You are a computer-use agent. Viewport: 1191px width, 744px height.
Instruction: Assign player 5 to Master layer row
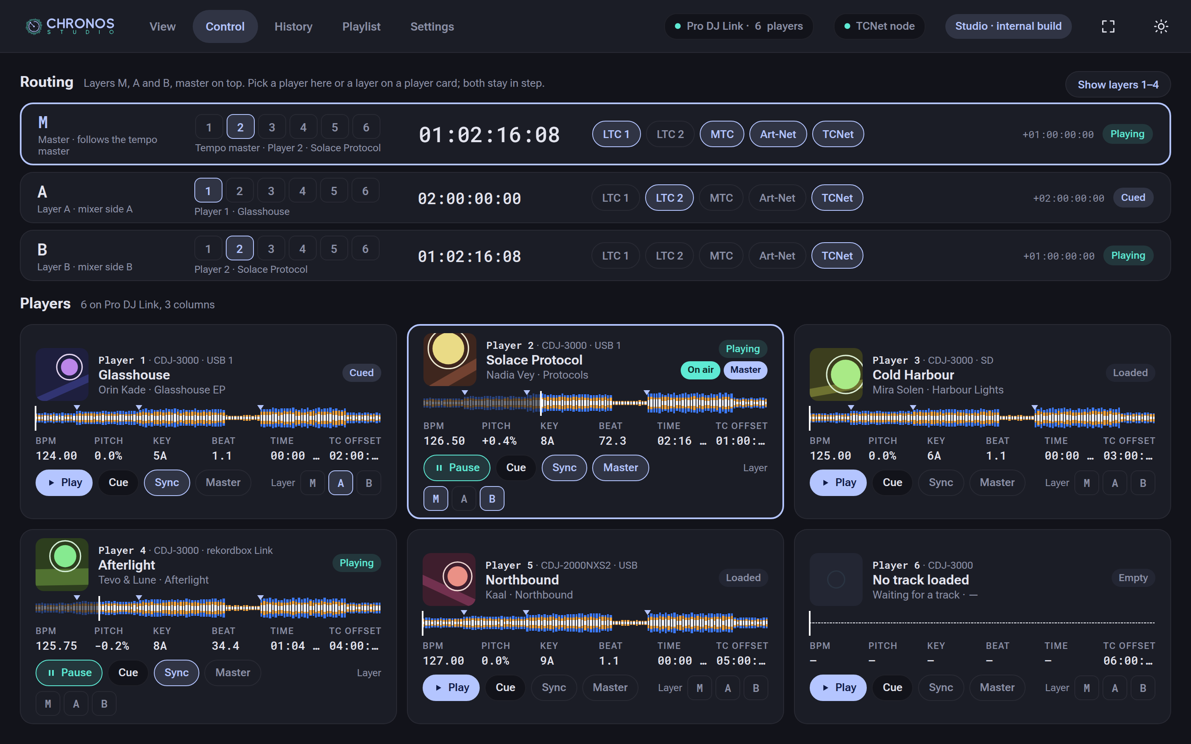(x=335, y=127)
